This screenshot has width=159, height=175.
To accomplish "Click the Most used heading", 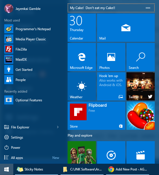I will tap(12, 20).
